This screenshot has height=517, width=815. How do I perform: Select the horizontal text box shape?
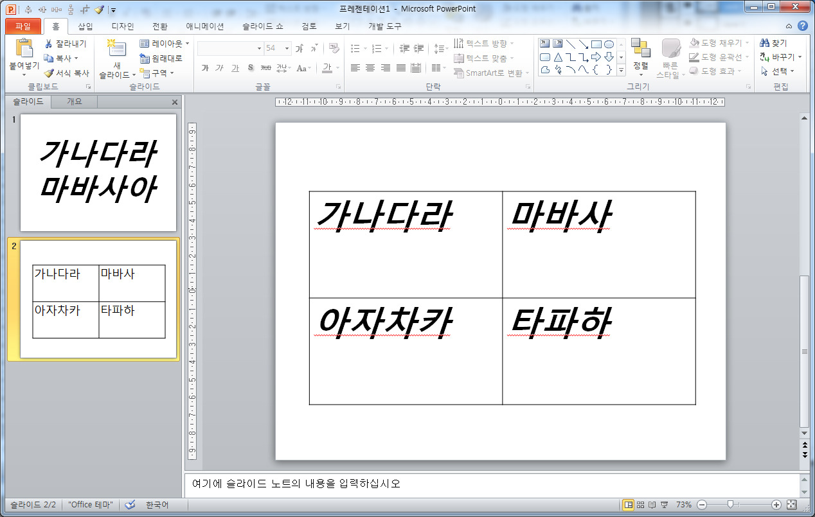(544, 44)
